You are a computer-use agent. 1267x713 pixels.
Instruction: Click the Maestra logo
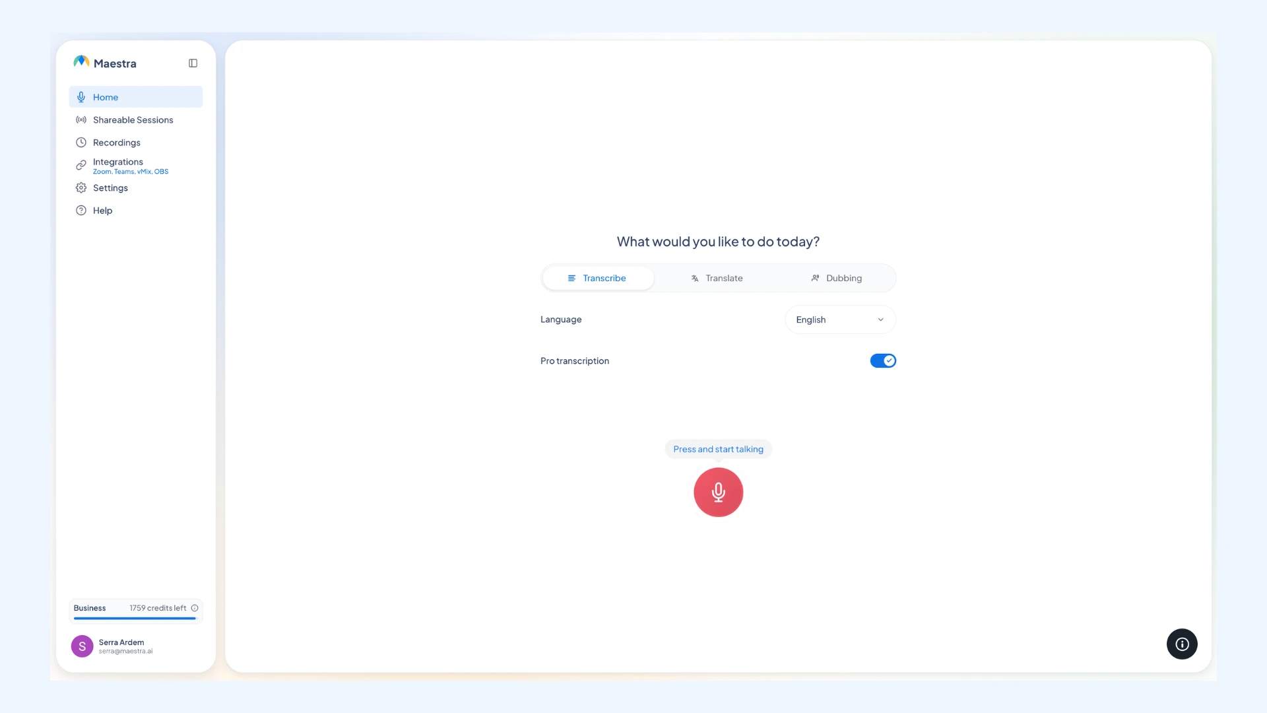[81, 61]
